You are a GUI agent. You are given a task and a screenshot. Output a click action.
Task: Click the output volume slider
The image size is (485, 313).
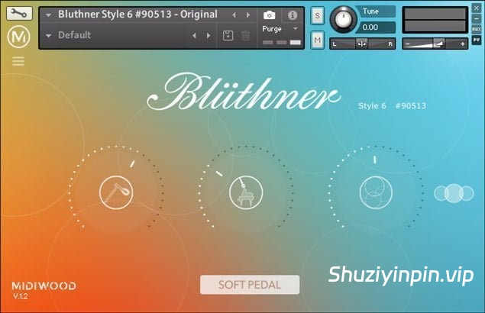(x=435, y=44)
